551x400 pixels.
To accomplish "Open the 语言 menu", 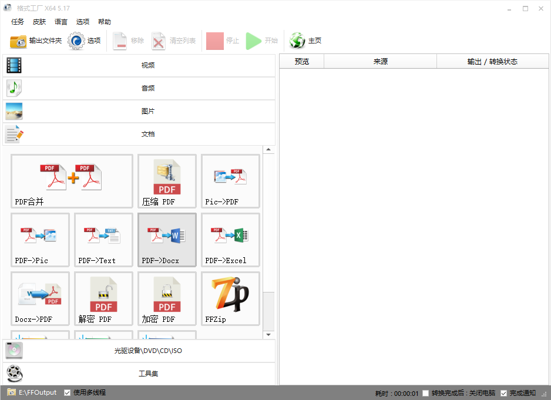I will (61, 22).
